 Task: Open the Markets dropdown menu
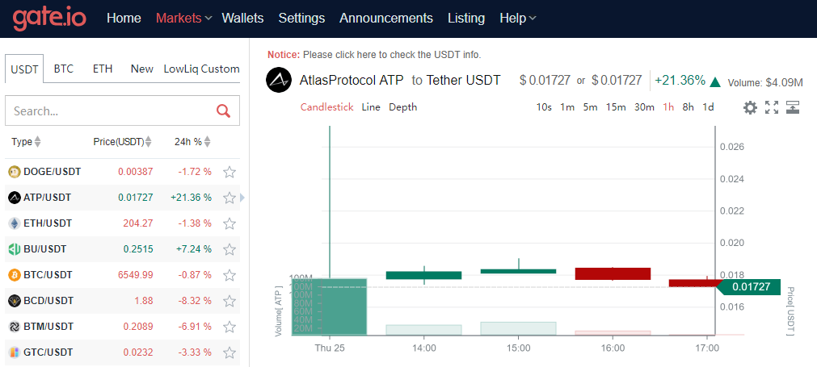tap(183, 18)
